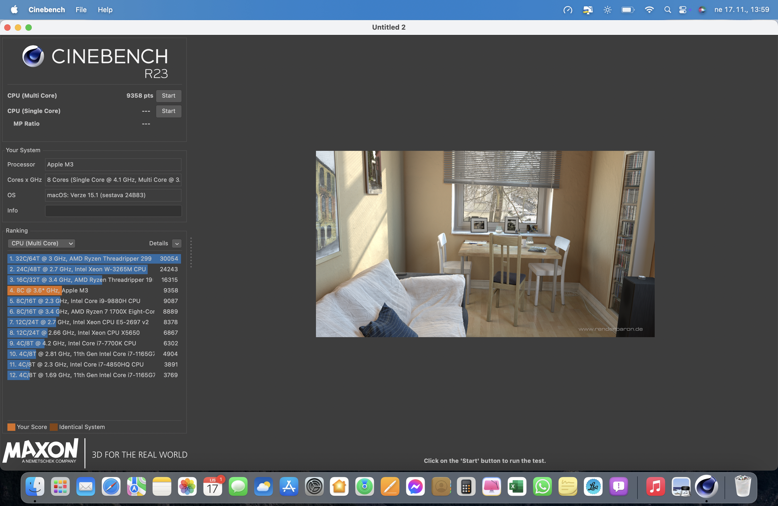The height and width of the screenshot is (506, 778).
Task: Click the Wi-Fi status icon
Action: 649,10
